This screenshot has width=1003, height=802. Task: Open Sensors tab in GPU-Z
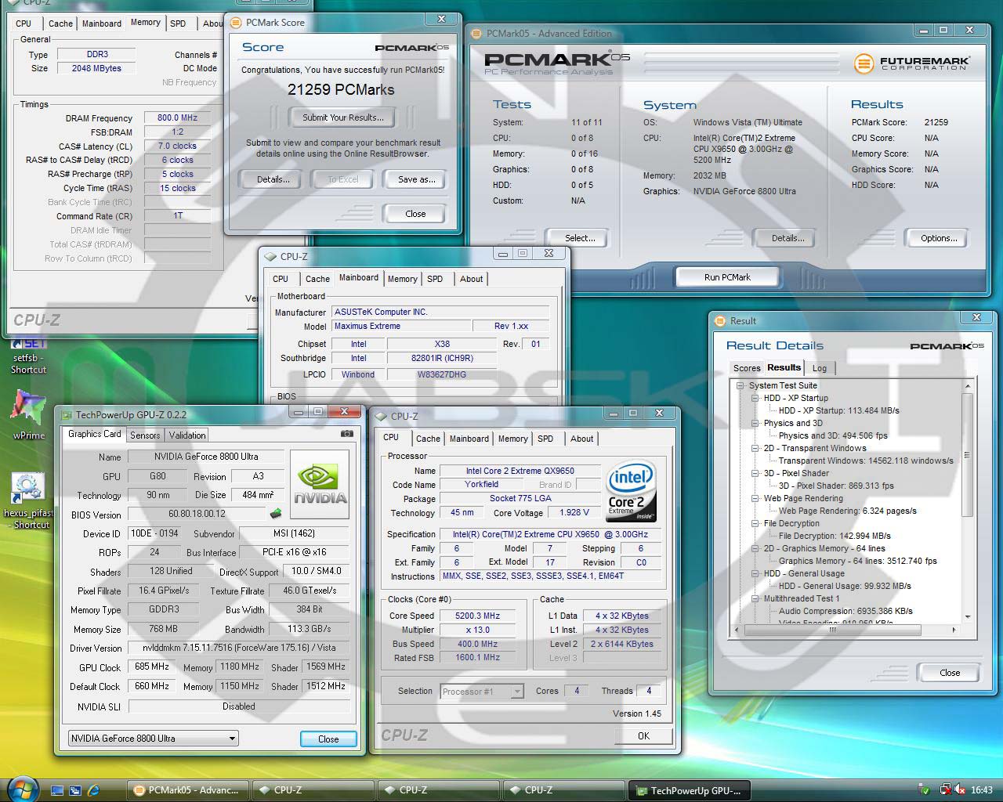[145, 435]
